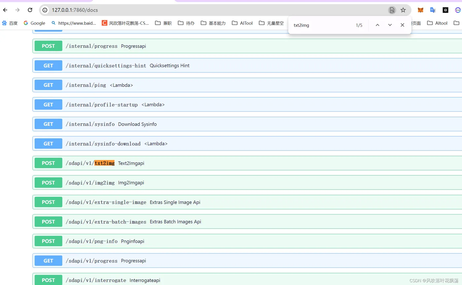
Task: Click the 'Interrogateapi' description text
Action: (145, 280)
